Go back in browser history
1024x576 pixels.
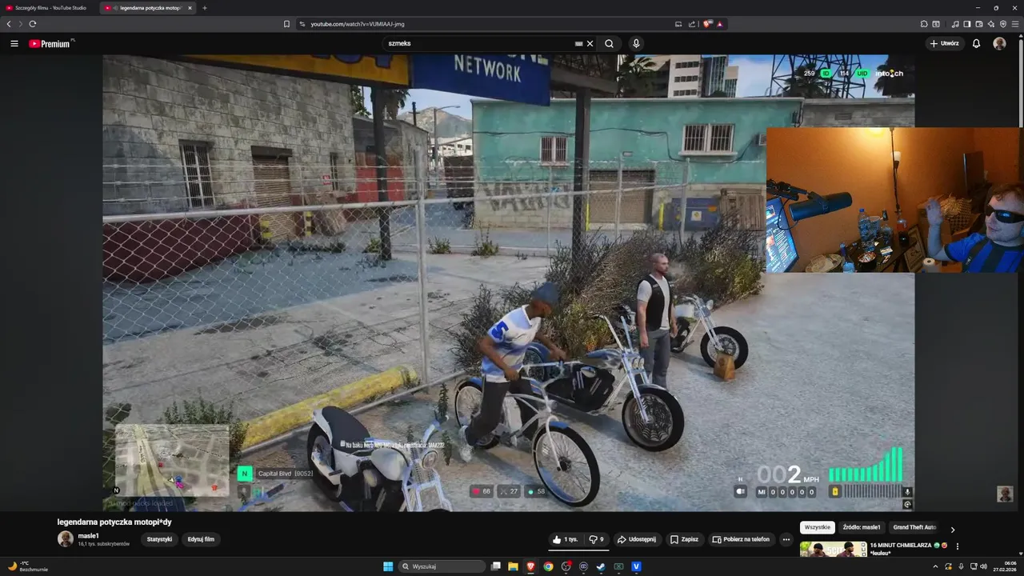(9, 24)
